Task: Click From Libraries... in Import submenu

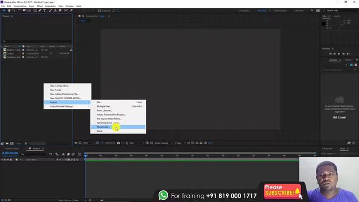Action: pyautogui.click(x=118, y=111)
